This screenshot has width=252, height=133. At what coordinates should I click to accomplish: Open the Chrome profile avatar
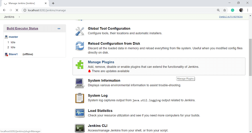tap(241, 10)
